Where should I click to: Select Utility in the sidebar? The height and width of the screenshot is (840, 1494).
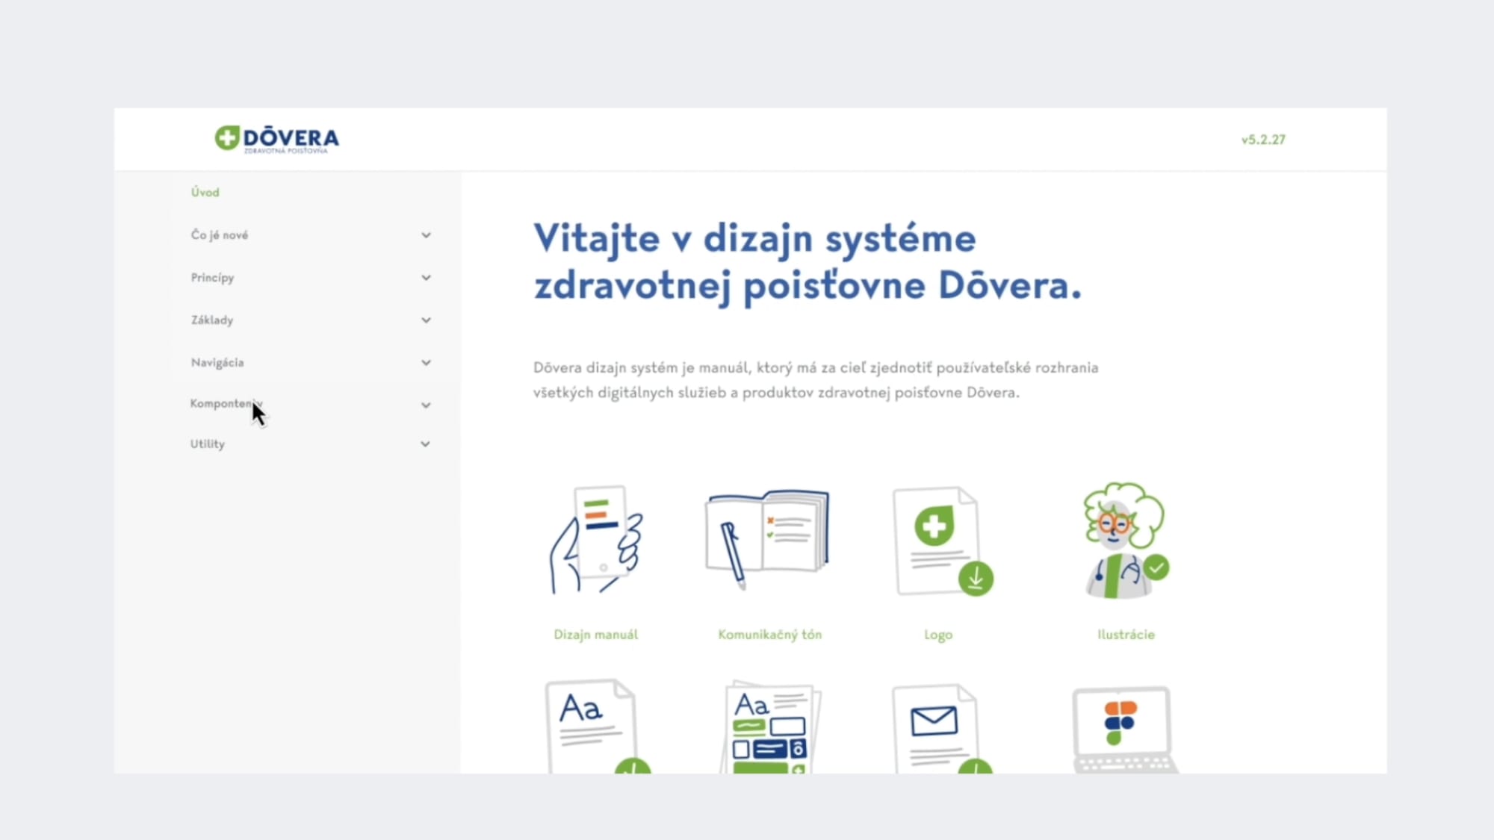click(207, 444)
